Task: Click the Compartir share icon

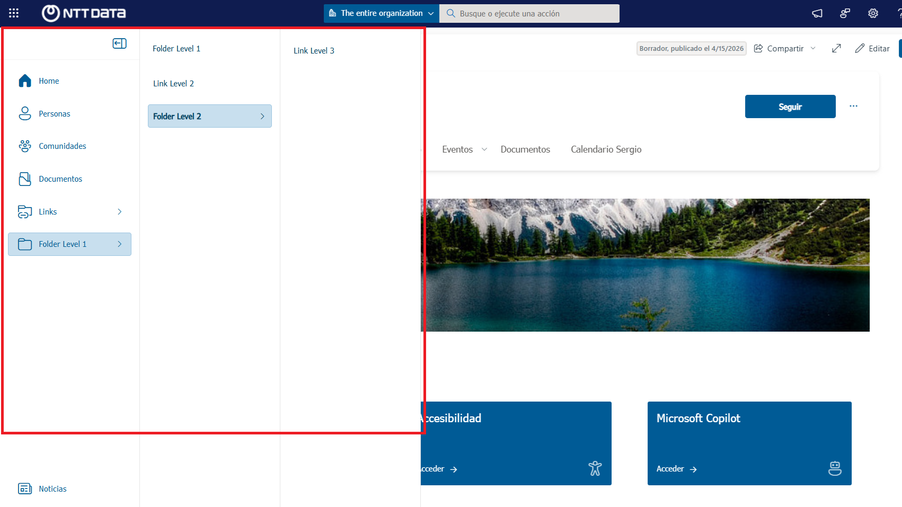Action: pyautogui.click(x=758, y=49)
